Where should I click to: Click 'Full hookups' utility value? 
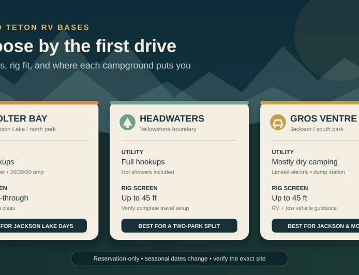[x=143, y=162]
